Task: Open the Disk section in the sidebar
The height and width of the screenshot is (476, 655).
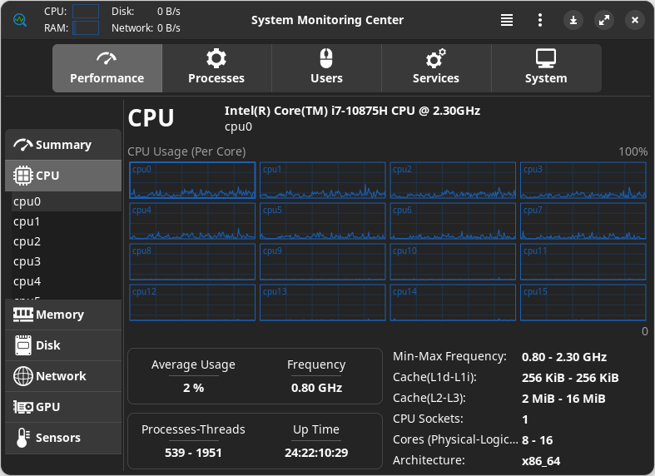Action: pos(63,345)
